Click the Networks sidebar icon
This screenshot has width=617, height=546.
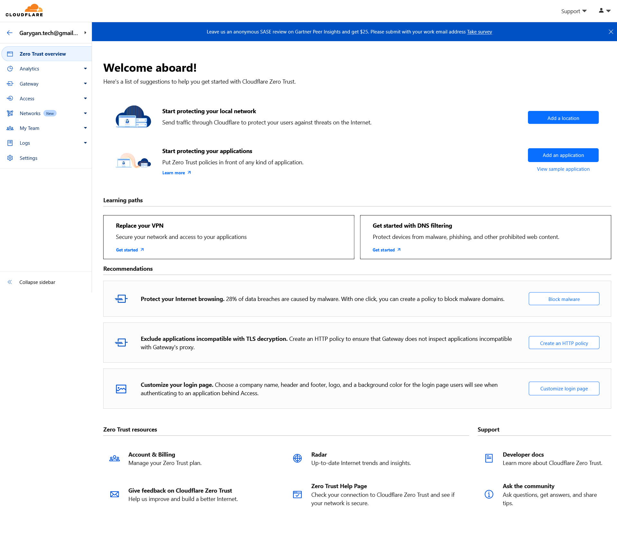[10, 113]
